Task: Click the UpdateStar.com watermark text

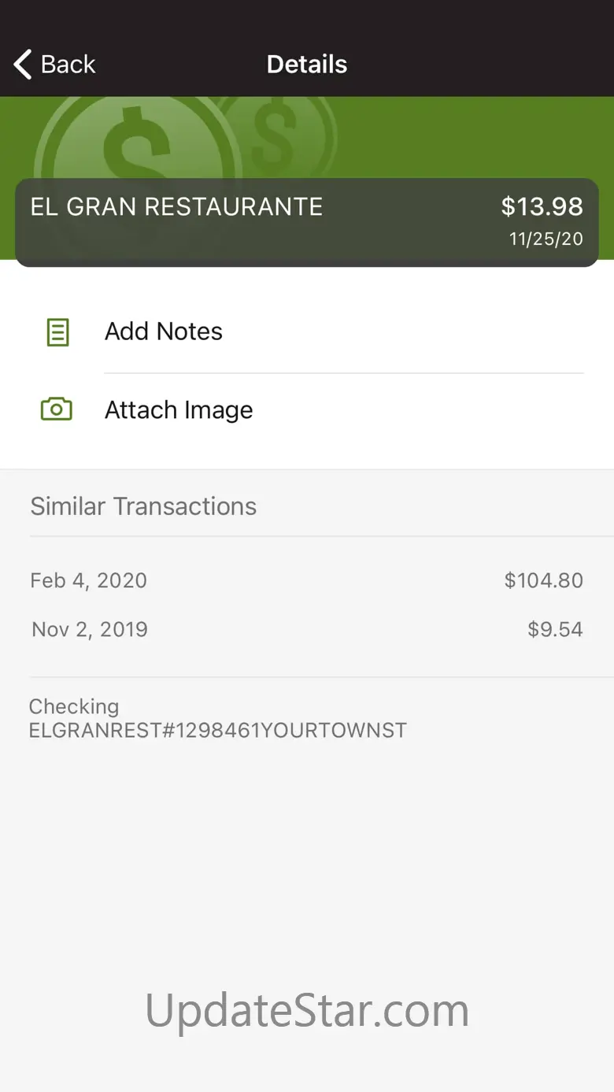Action: click(307, 1010)
